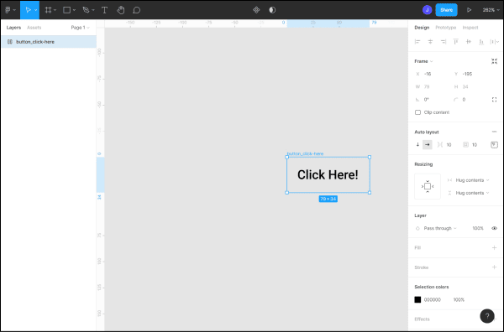Click the X position field
Image resolution: width=504 pixels, height=332 pixels.
click(x=432, y=74)
